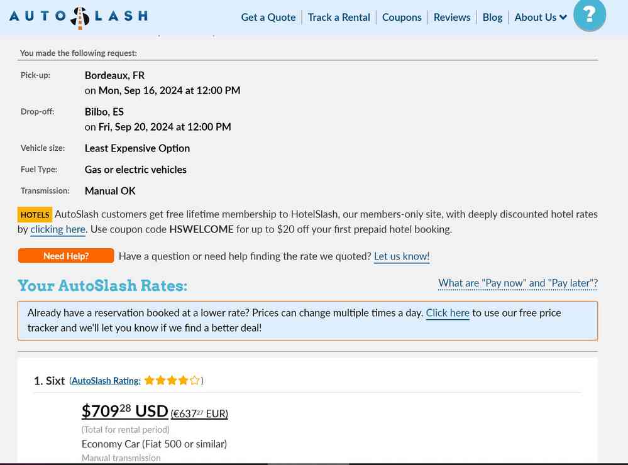This screenshot has height=465, width=628.
Task: Click 'Economy Car (Fiat 500 or similar)'
Action: pos(154,444)
